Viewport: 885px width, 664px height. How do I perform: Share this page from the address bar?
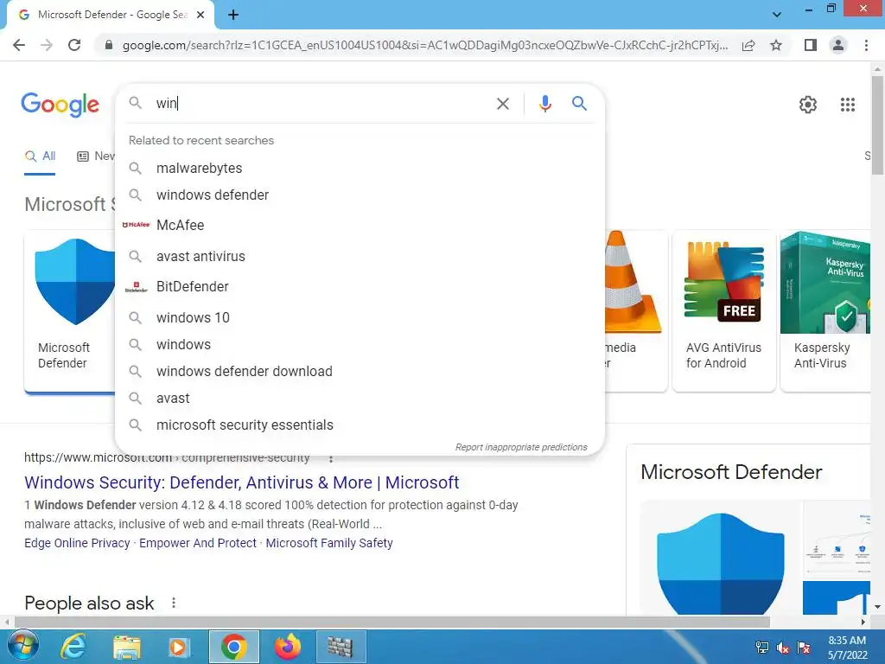point(748,45)
